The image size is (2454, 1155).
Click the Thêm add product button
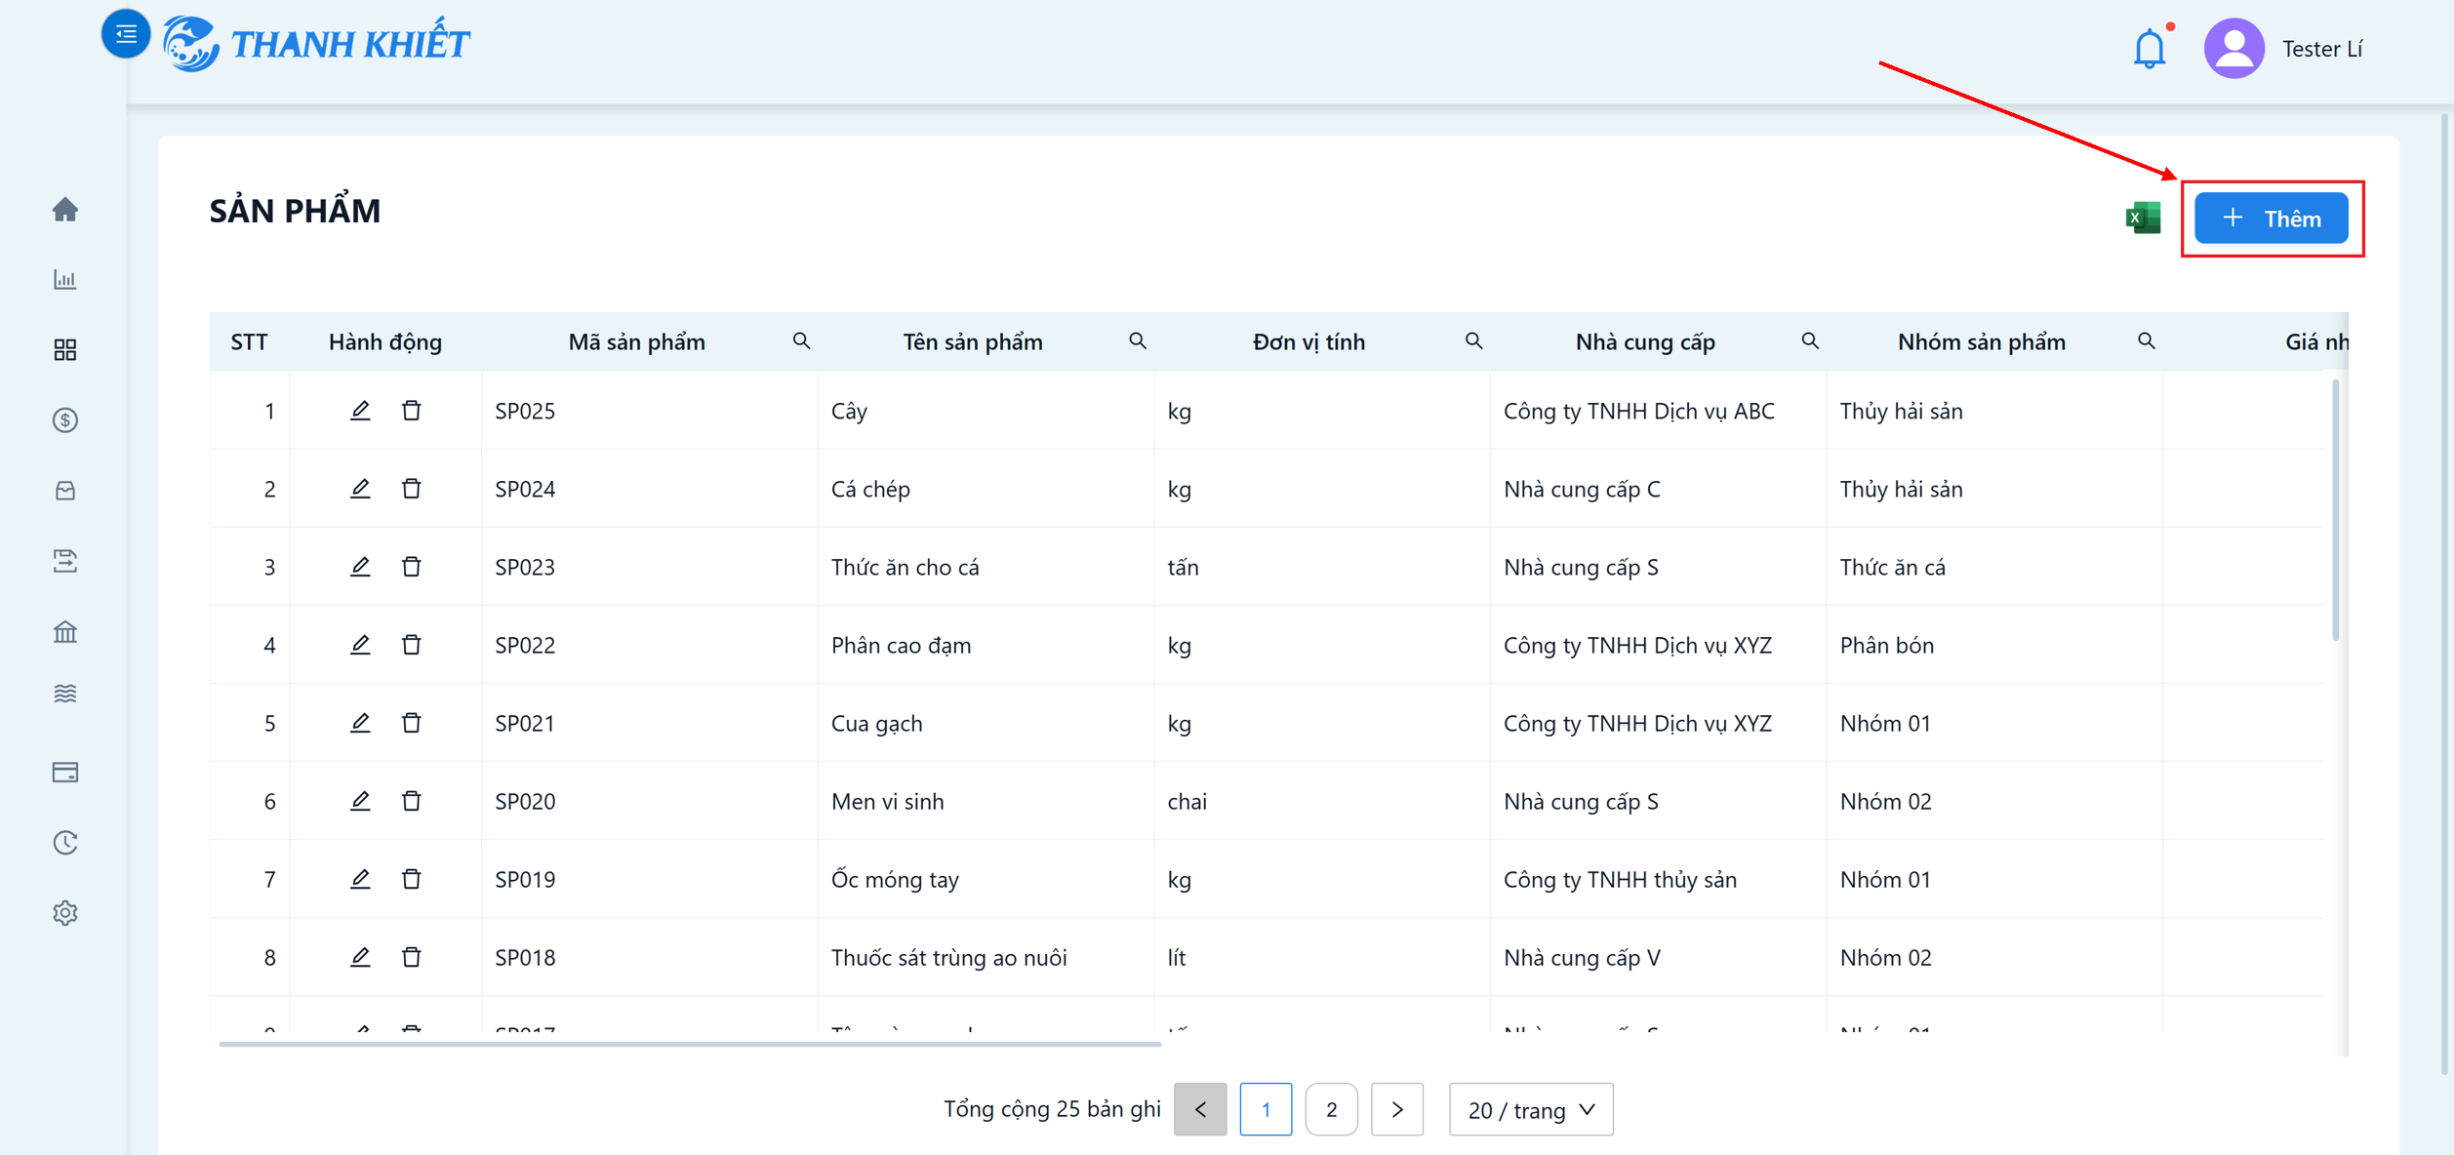coord(2272,219)
